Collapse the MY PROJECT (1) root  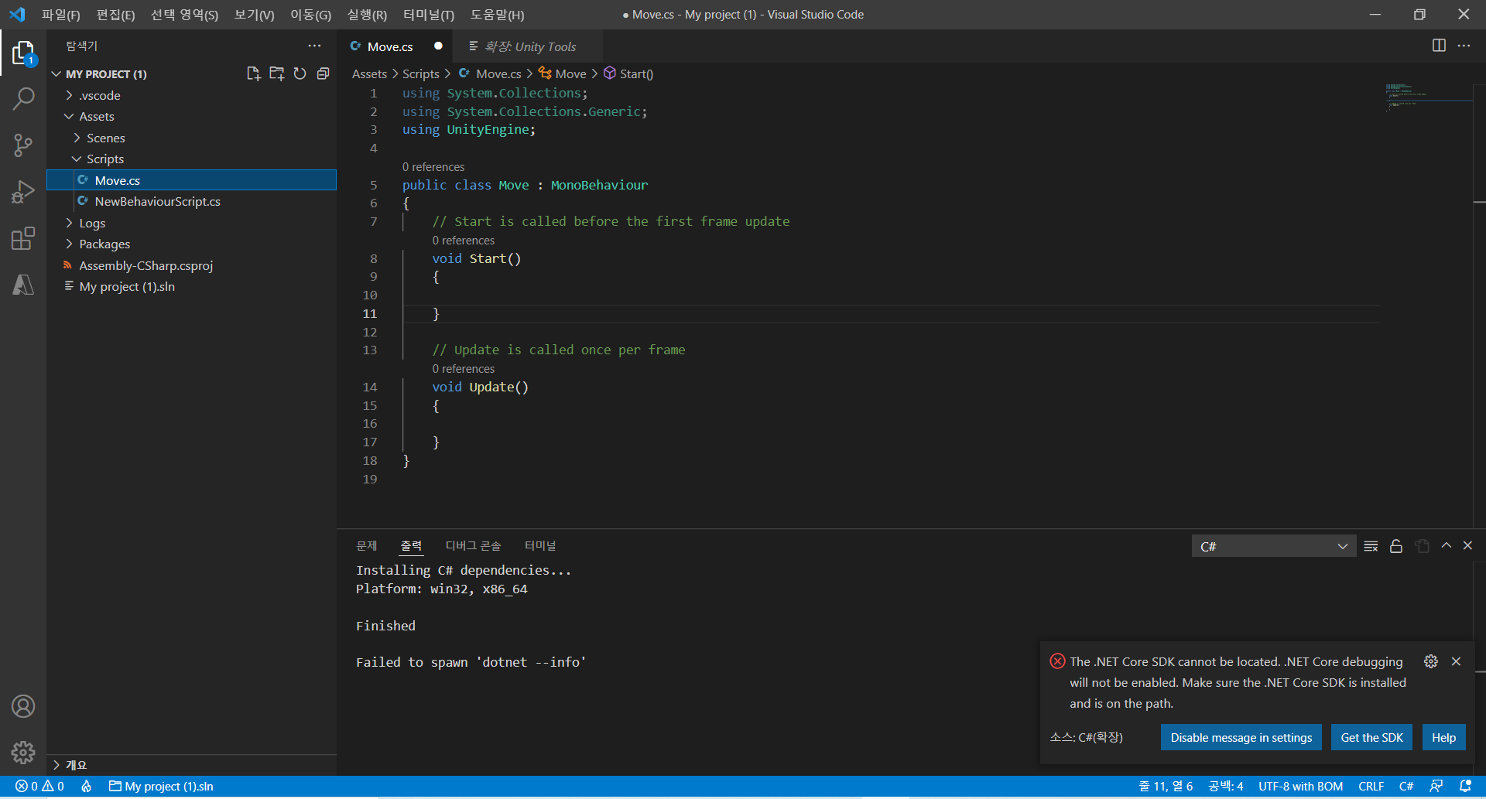[x=191, y=74]
